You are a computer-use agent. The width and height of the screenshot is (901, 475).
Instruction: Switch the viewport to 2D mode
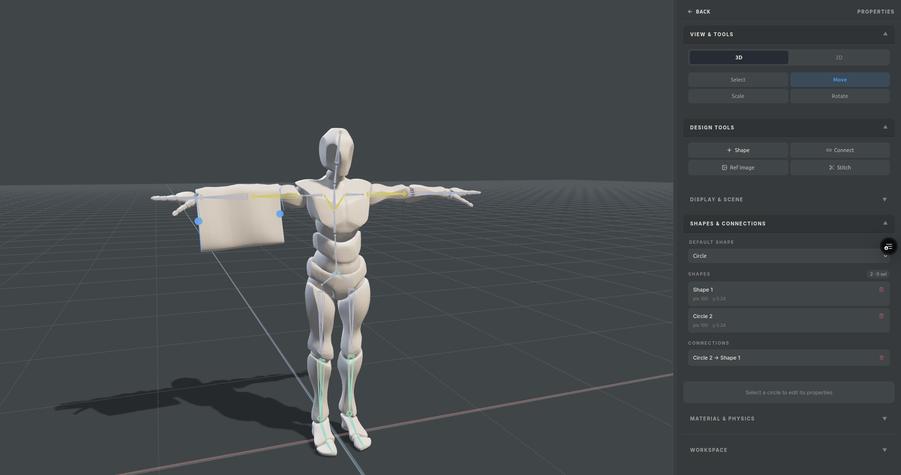pos(839,57)
